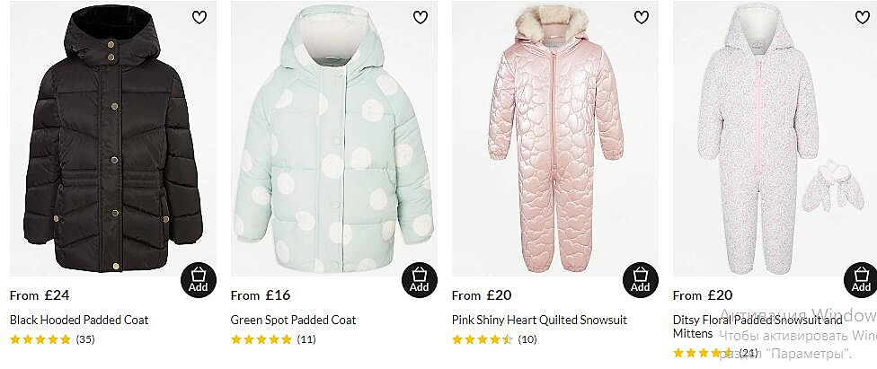Open Green Spot Padded Coat product link
Viewport: 877px width, 369px height.
(x=293, y=320)
